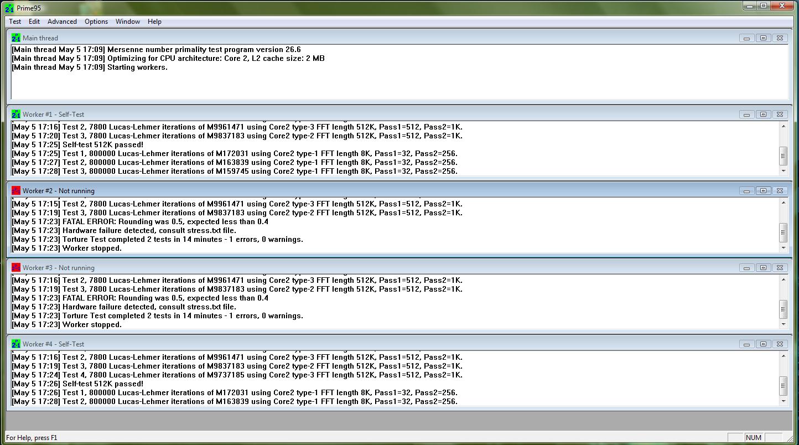Click Worker #4 Test 2 M163839 line
The image size is (799, 445).
point(235,401)
